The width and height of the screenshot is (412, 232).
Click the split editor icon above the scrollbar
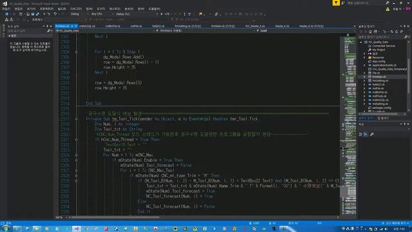coord(348,35)
